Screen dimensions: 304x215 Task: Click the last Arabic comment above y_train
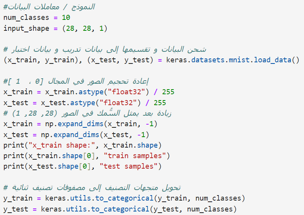(x=92, y=188)
